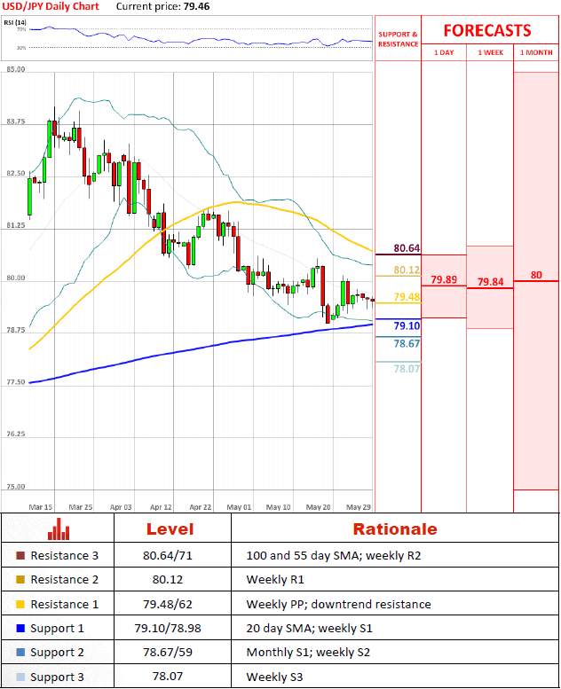
Task: Click the 1 month forecast shaded range
Action: [536, 281]
